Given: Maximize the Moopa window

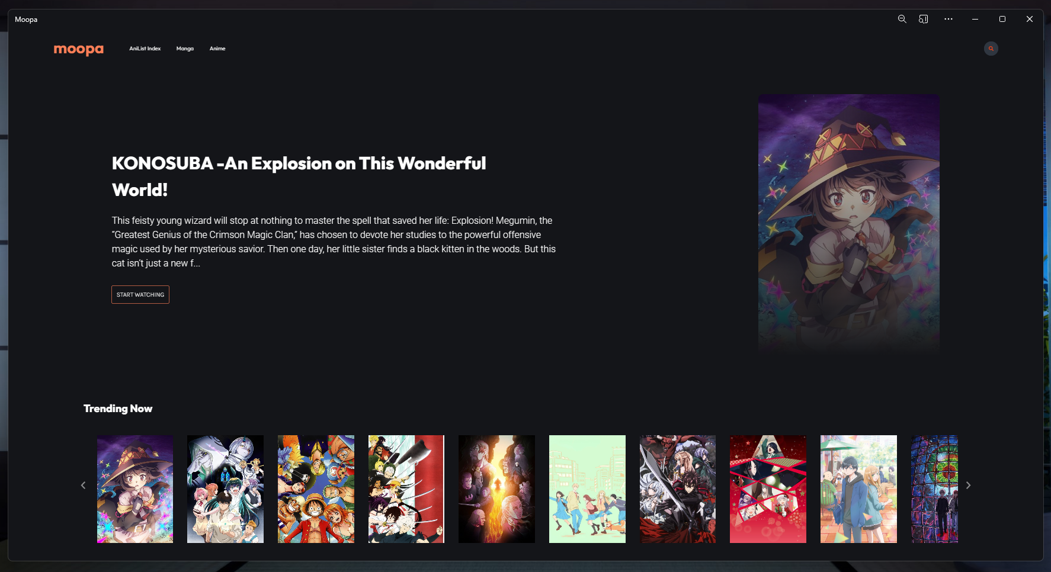Looking at the screenshot, I should [1002, 19].
